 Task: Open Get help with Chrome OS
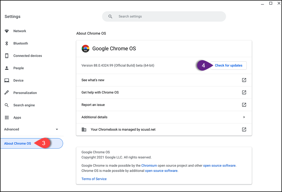[164, 92]
